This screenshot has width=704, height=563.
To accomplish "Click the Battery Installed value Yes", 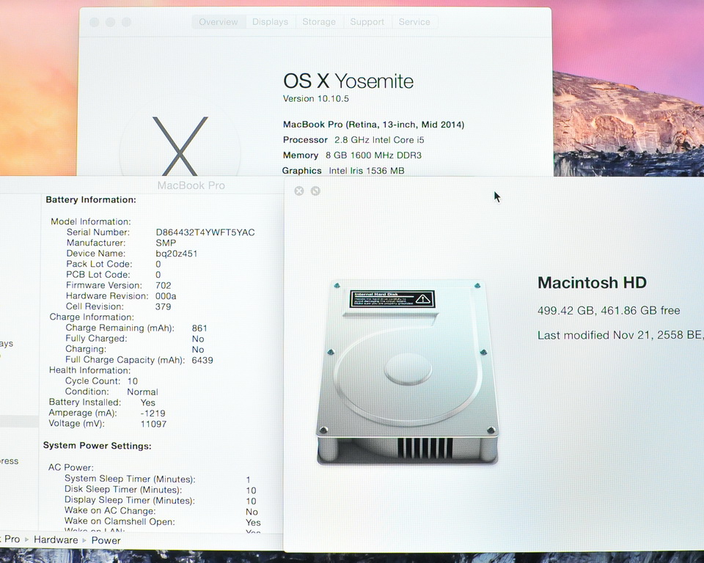I will tap(147, 402).
